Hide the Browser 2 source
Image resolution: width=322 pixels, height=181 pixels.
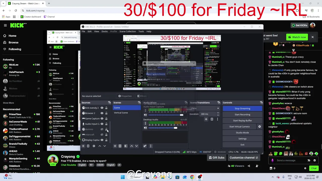[102, 113]
